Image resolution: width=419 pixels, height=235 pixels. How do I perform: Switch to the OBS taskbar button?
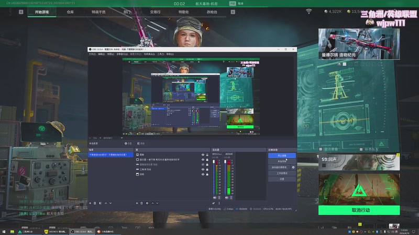click(x=82, y=232)
